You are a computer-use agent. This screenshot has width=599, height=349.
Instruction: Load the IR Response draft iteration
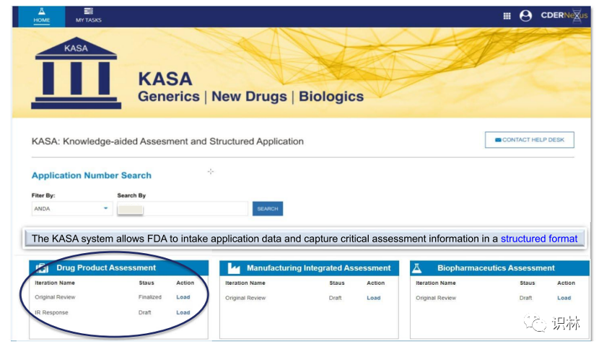(183, 313)
